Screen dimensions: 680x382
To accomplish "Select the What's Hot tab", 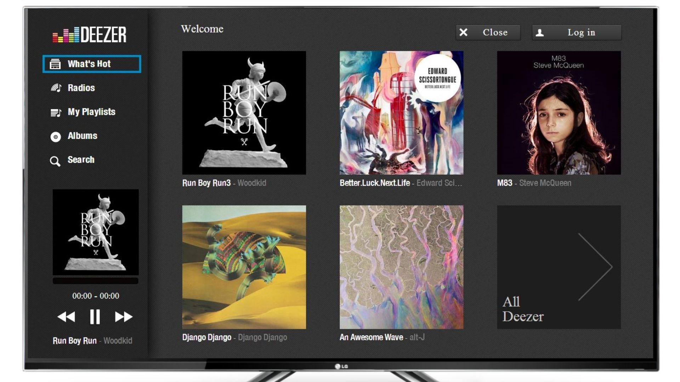I will (91, 63).
